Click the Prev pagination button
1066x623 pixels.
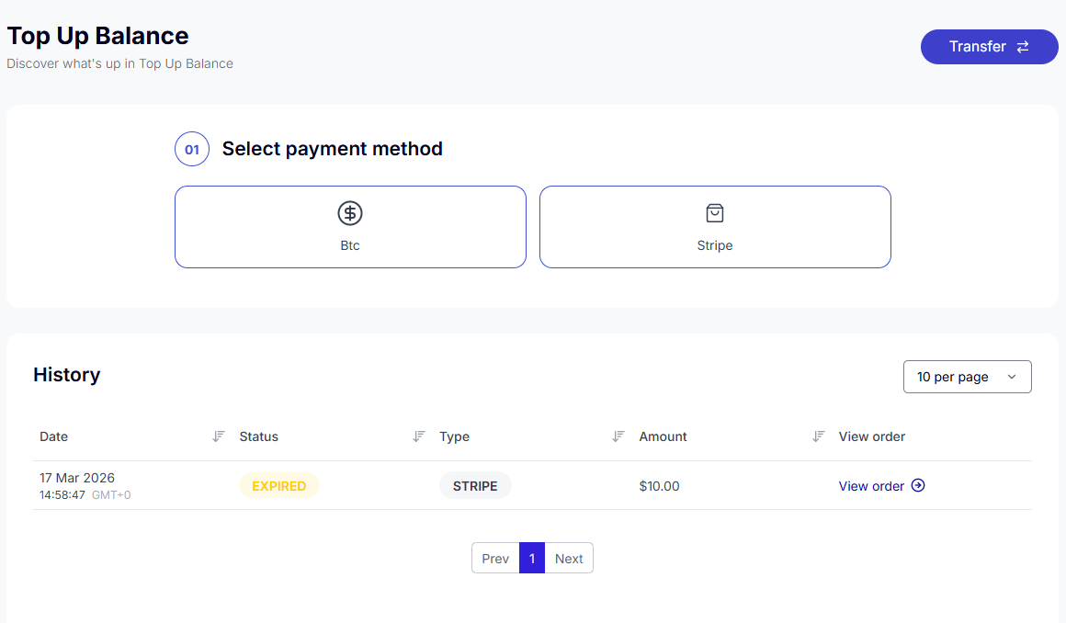(x=495, y=559)
